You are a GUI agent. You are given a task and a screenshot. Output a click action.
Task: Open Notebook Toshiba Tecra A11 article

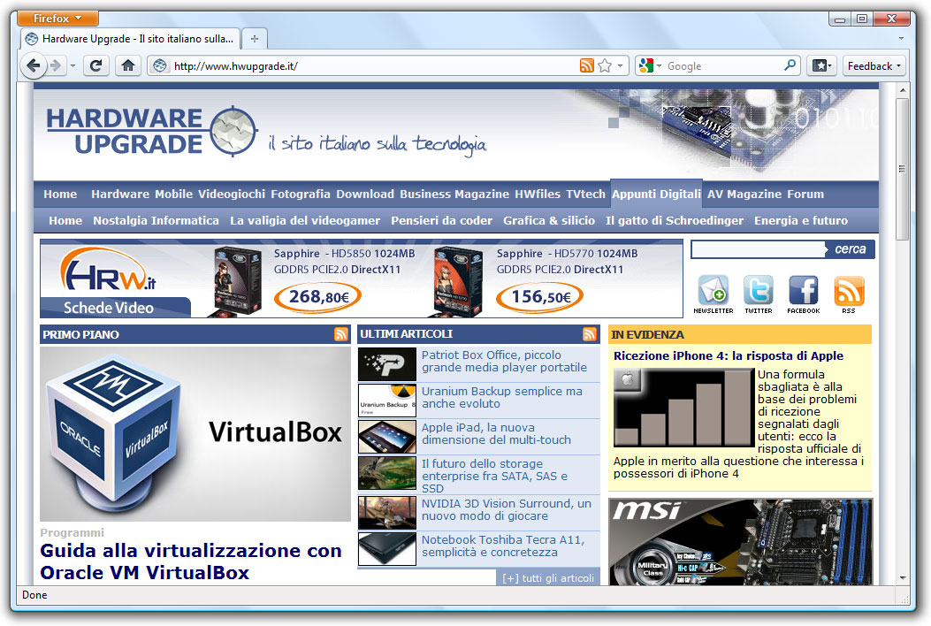coord(502,546)
